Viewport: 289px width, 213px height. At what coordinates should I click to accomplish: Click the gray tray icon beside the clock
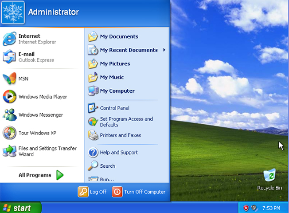pos(254,208)
